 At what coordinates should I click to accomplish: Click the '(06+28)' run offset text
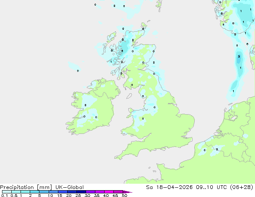[x=242, y=187]
